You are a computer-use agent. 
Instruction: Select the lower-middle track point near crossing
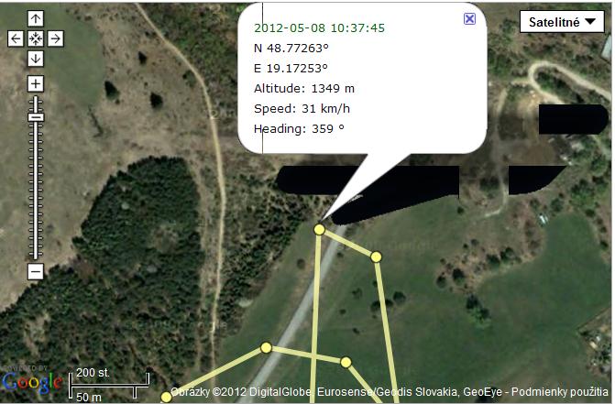pyautogui.click(x=346, y=363)
